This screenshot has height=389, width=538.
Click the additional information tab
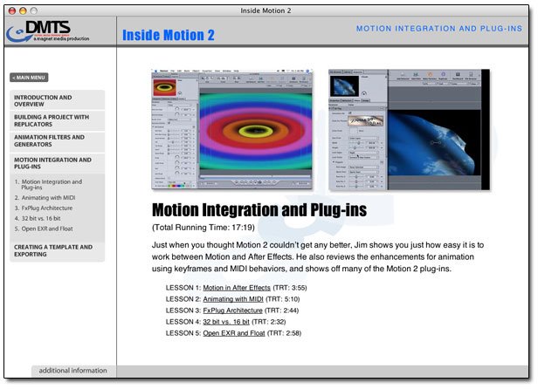tap(73, 371)
